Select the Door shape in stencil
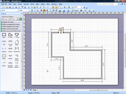Screen dimensions: 126x94 click(x=17, y=43)
